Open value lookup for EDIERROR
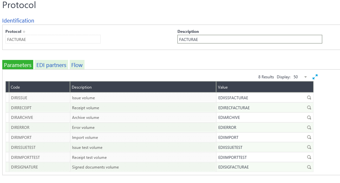 [x=309, y=128]
